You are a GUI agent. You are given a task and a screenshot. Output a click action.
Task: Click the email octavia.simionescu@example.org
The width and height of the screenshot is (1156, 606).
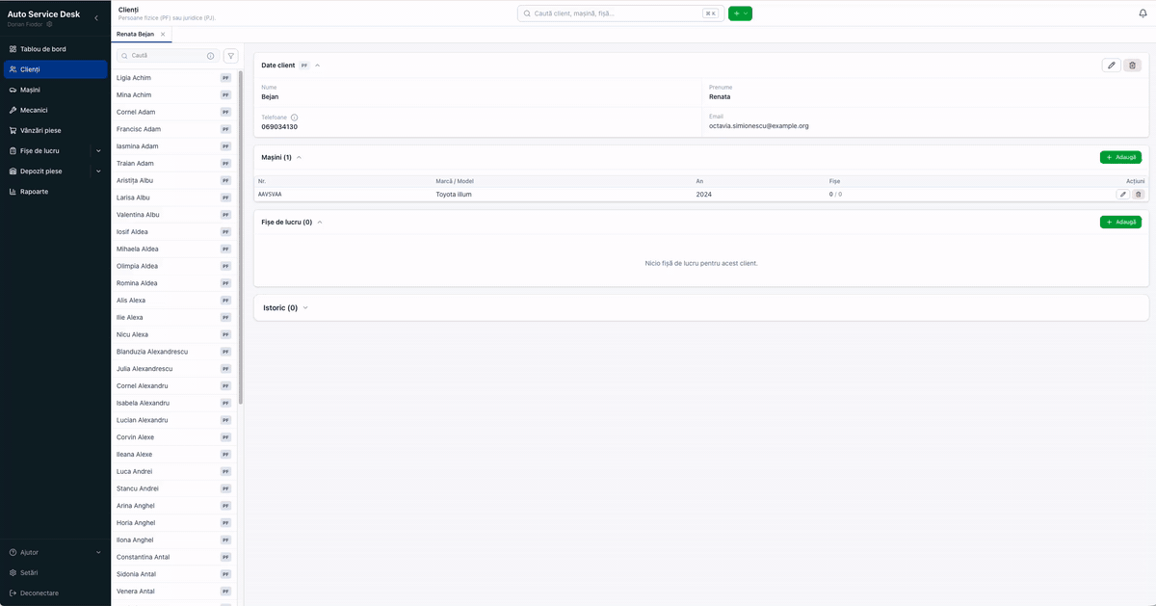(759, 126)
